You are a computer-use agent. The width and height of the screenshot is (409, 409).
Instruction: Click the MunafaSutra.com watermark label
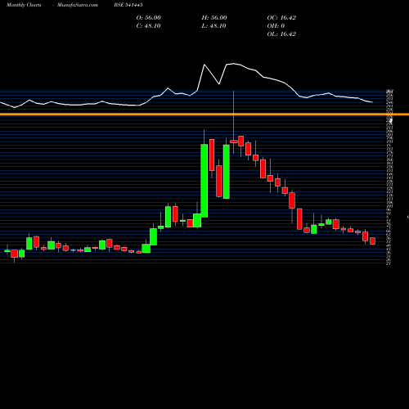78,5
